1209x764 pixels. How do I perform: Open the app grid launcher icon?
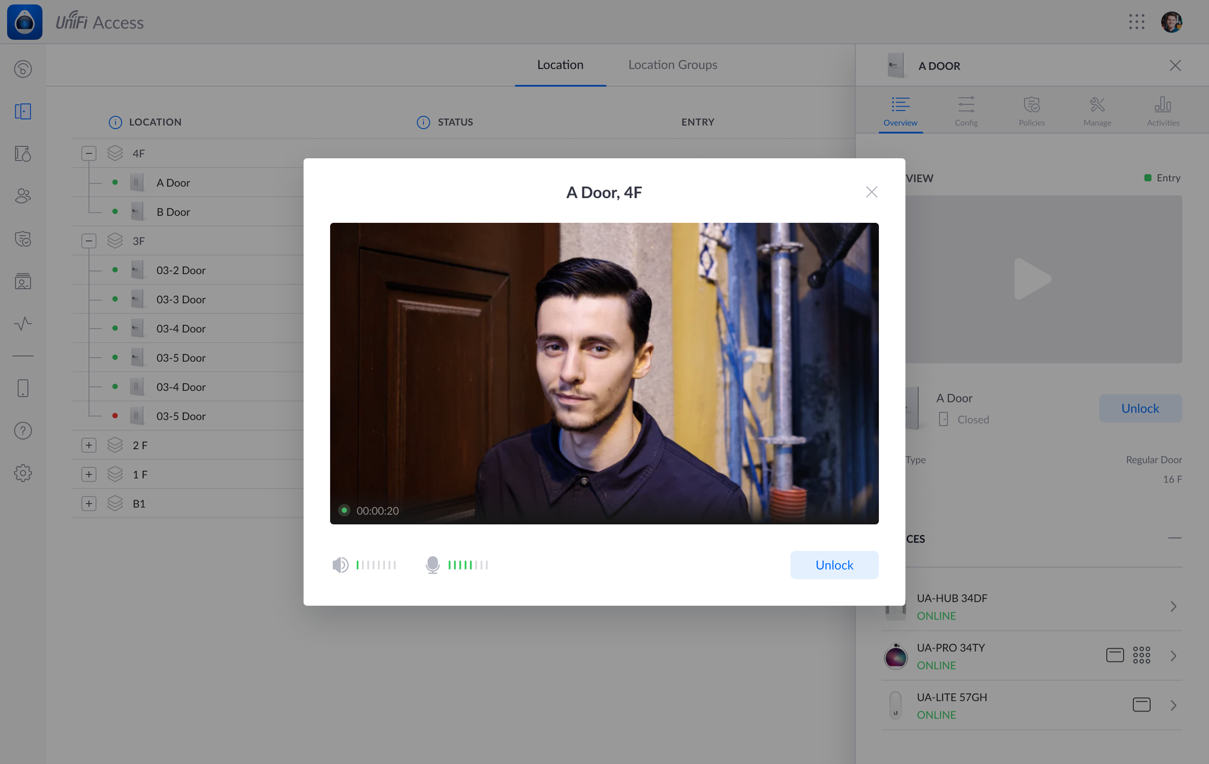[1136, 22]
